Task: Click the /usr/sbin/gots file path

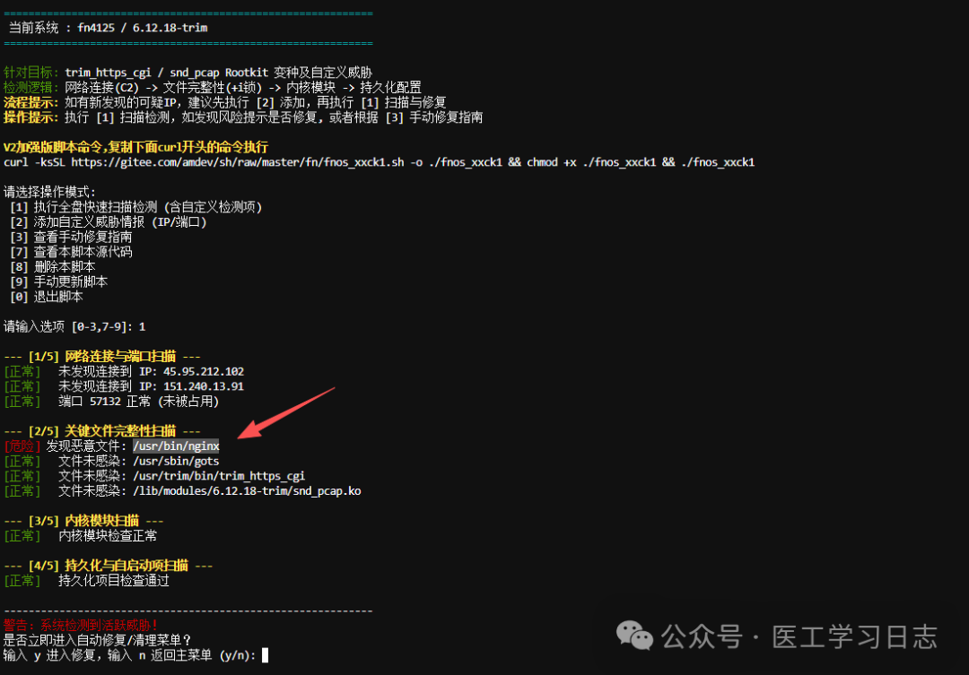Action: point(176,461)
